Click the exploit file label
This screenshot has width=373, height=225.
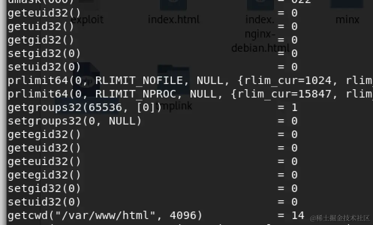pyautogui.click(x=87, y=19)
